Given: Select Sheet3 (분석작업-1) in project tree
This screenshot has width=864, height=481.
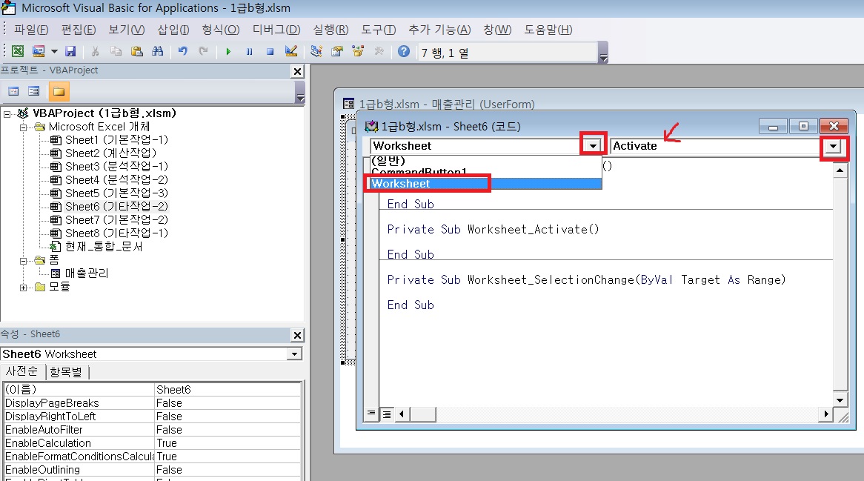Looking at the screenshot, I should pyautogui.click(x=116, y=167).
